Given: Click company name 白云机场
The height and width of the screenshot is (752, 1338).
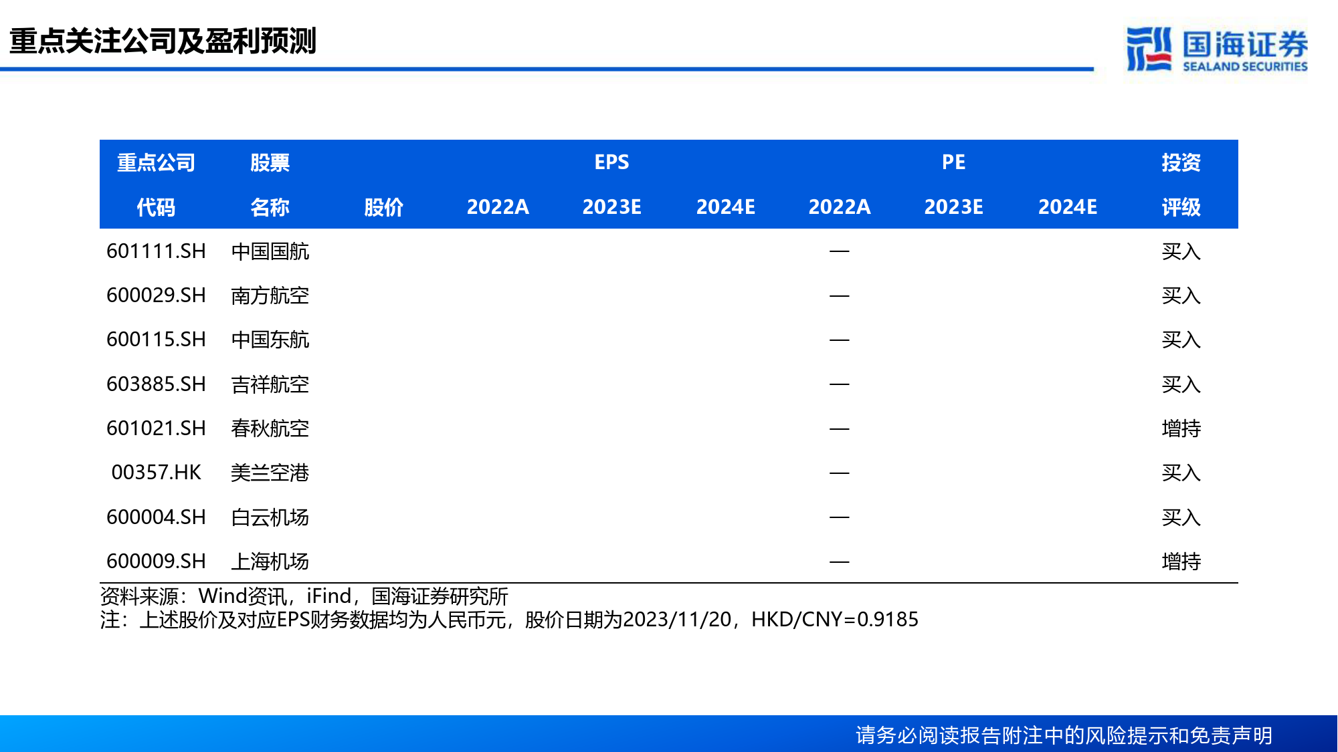Looking at the screenshot, I should pos(270,517).
